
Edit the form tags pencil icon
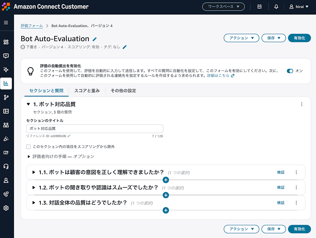(125, 47)
